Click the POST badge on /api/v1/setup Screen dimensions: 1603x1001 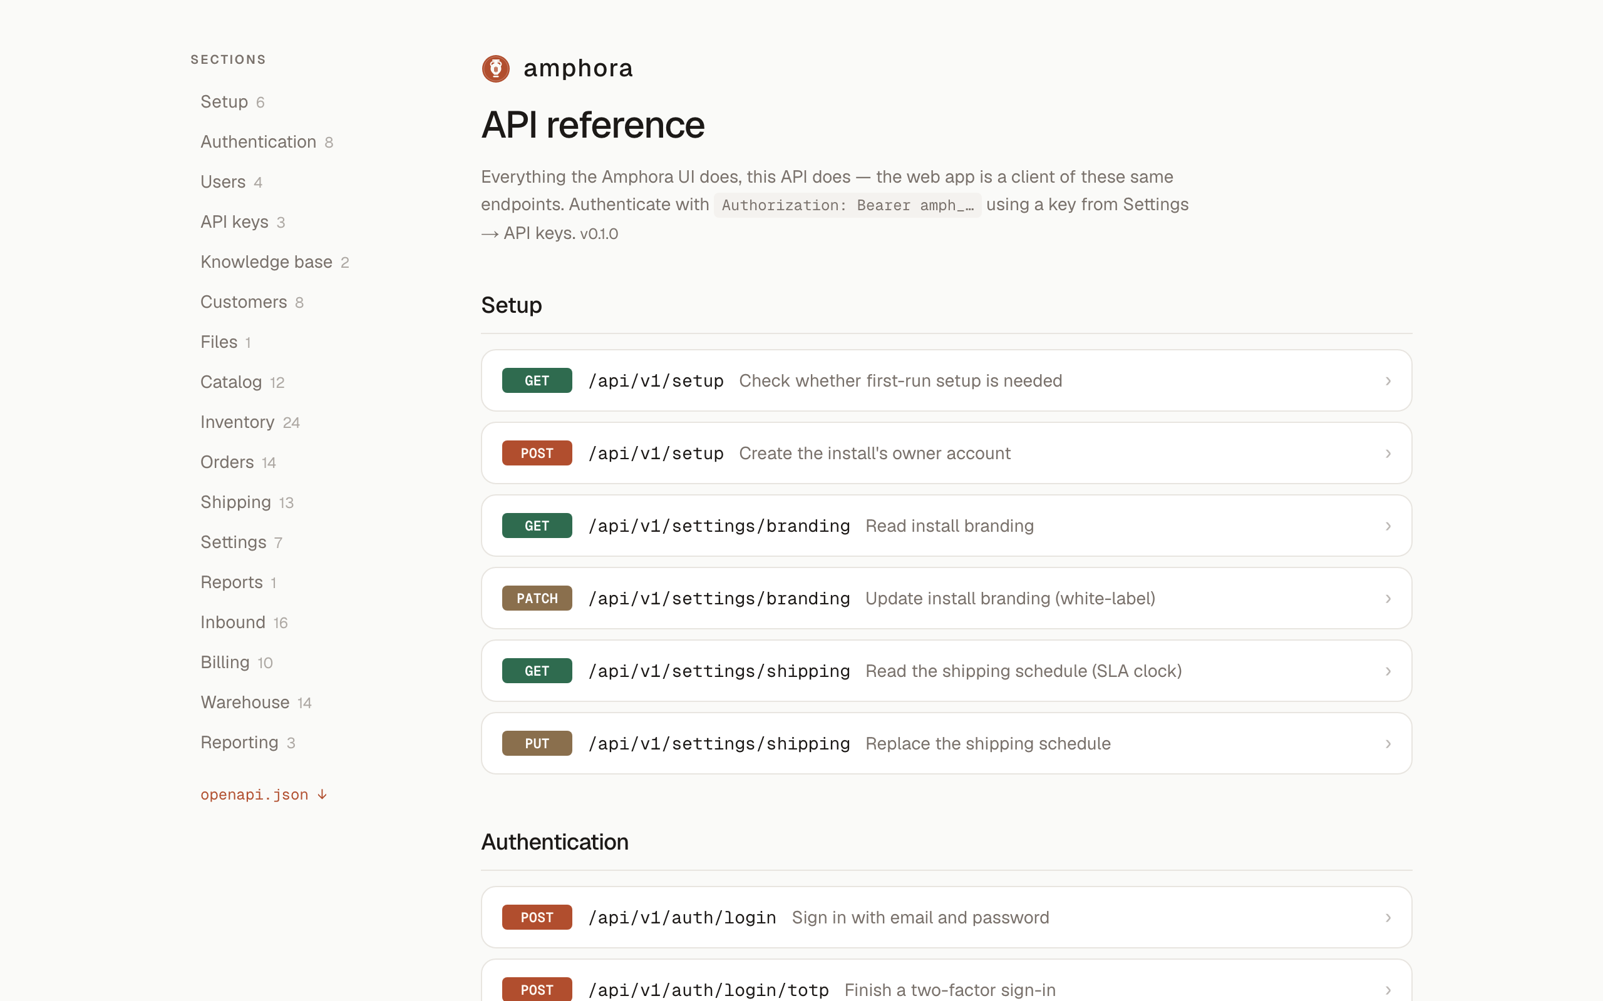click(537, 454)
